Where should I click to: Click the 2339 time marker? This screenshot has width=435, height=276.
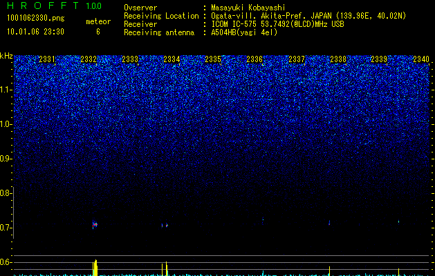point(379,59)
